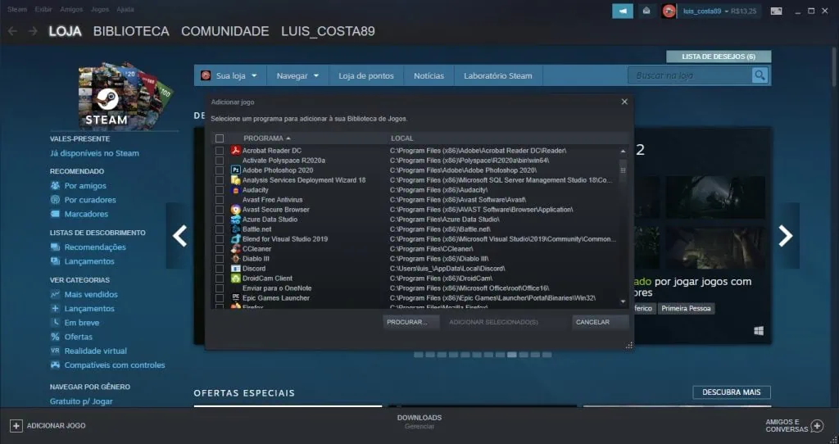Image resolution: width=839 pixels, height=444 pixels.
Task: Click the Avast Secure Browser icon
Action: [235, 210]
